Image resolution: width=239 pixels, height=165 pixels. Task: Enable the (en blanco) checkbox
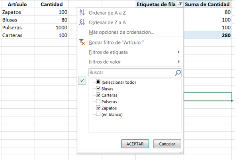(98, 114)
